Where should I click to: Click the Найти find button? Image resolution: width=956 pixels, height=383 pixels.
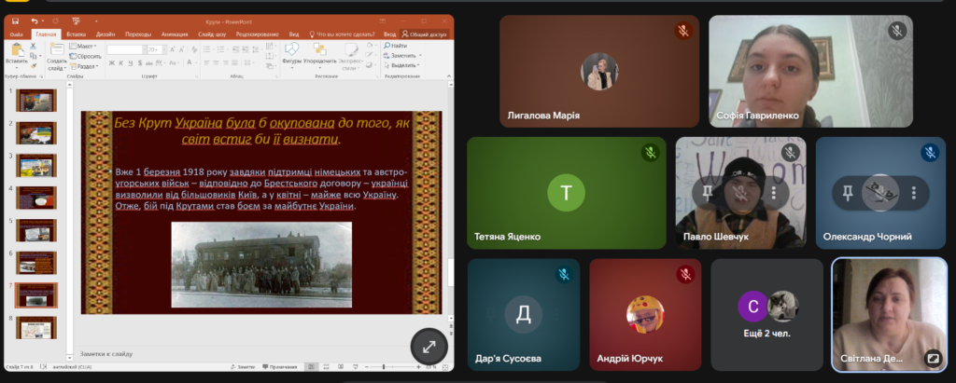[x=398, y=46]
